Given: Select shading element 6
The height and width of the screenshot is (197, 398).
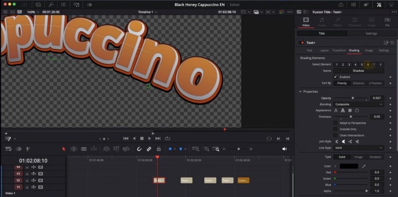Looking at the screenshot, I should 368,65.
